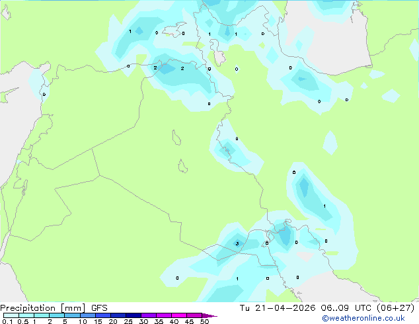Click the '(06+27)' forecast run text

[x=395, y=308]
